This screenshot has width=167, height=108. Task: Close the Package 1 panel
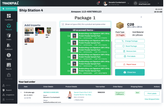[x=141, y=17]
